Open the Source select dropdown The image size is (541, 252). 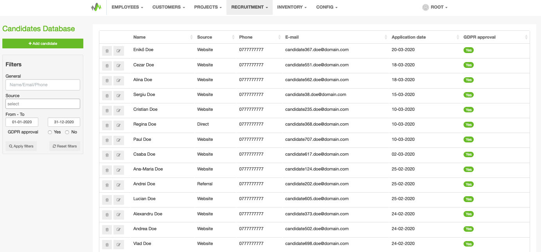coord(43,104)
